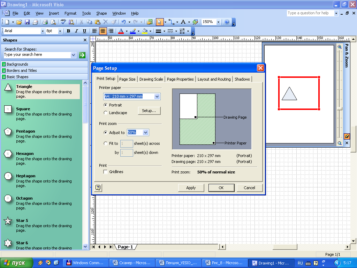Toggle Italic formatting
357x268 pixels.
click(76, 31)
